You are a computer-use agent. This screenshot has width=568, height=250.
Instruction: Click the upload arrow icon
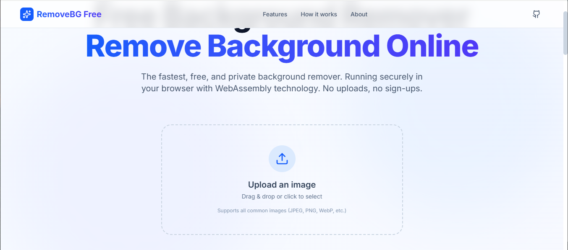tap(282, 159)
